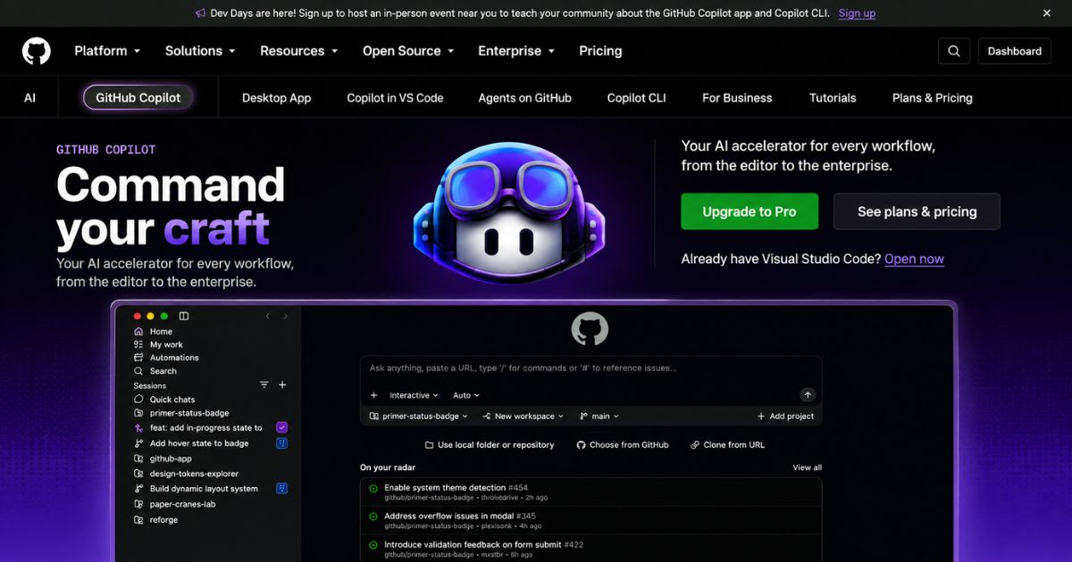The width and height of the screenshot is (1072, 562).
Task: Click the Home icon in the sidebar
Action: click(138, 331)
